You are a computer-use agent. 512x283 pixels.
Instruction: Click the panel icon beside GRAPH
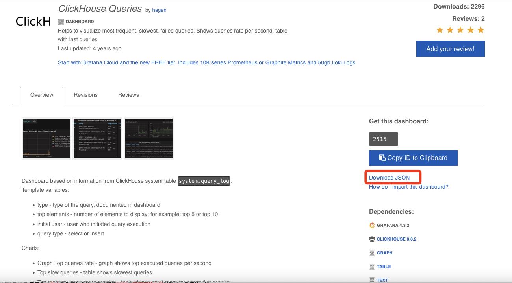(372, 253)
